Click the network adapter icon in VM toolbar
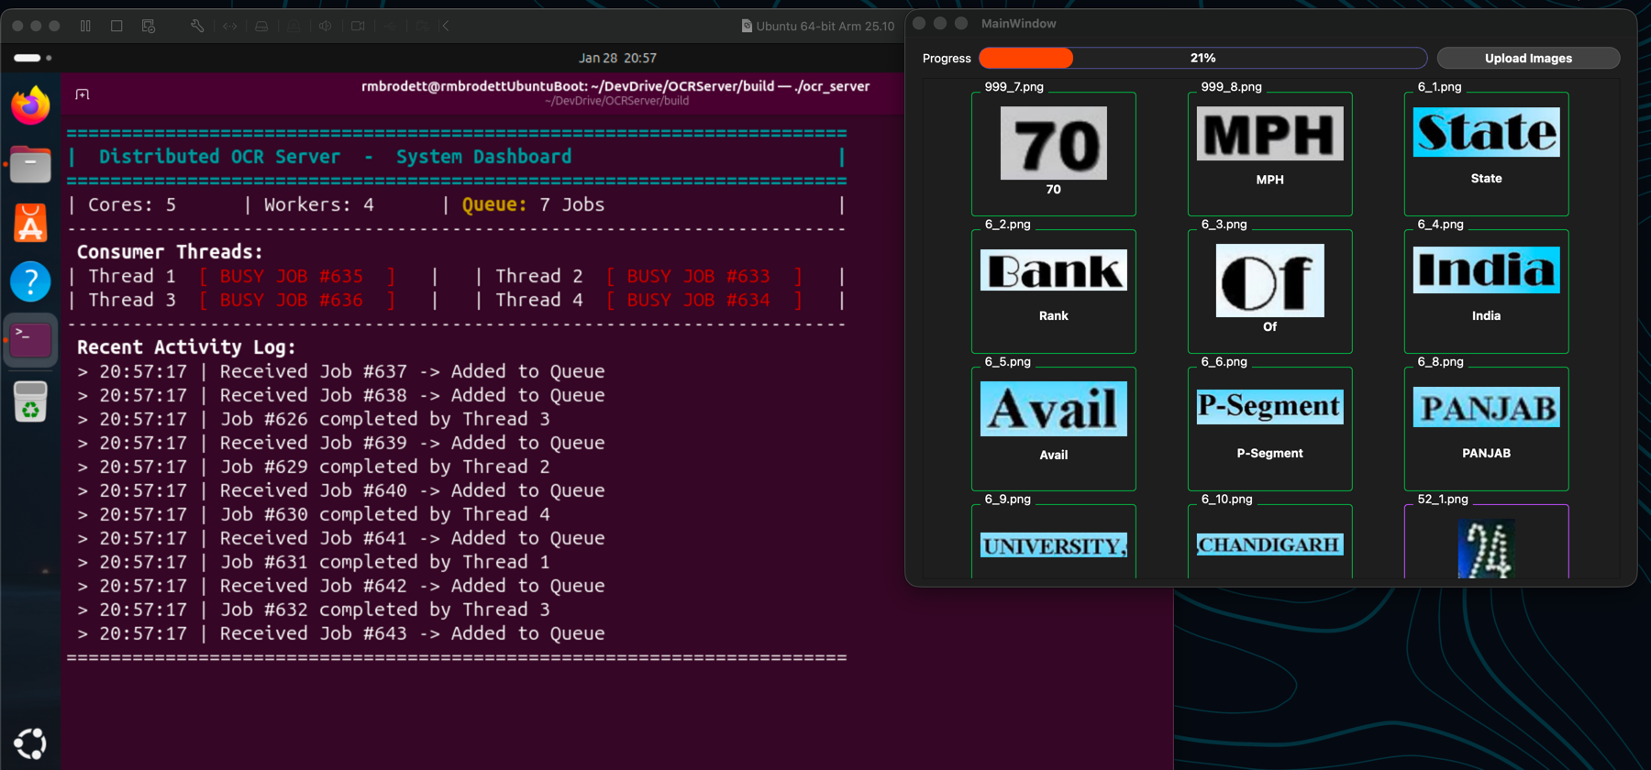This screenshot has width=1651, height=770. coord(229,26)
